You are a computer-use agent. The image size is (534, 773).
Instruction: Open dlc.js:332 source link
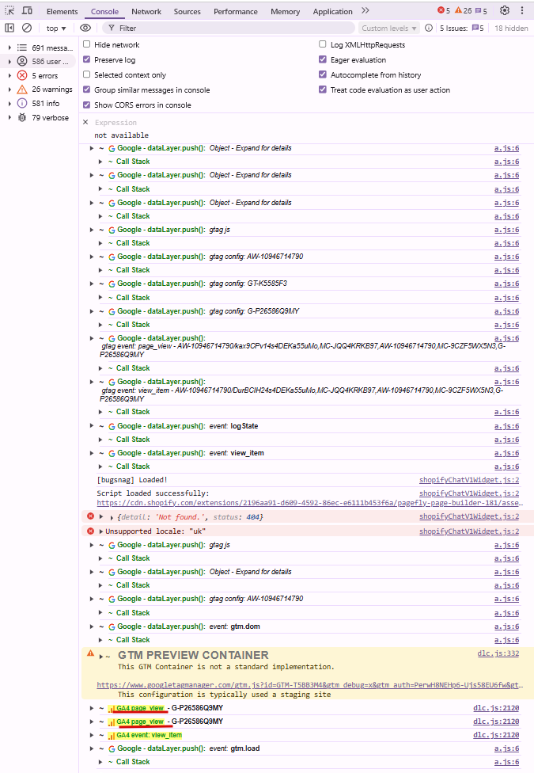pyautogui.click(x=498, y=653)
